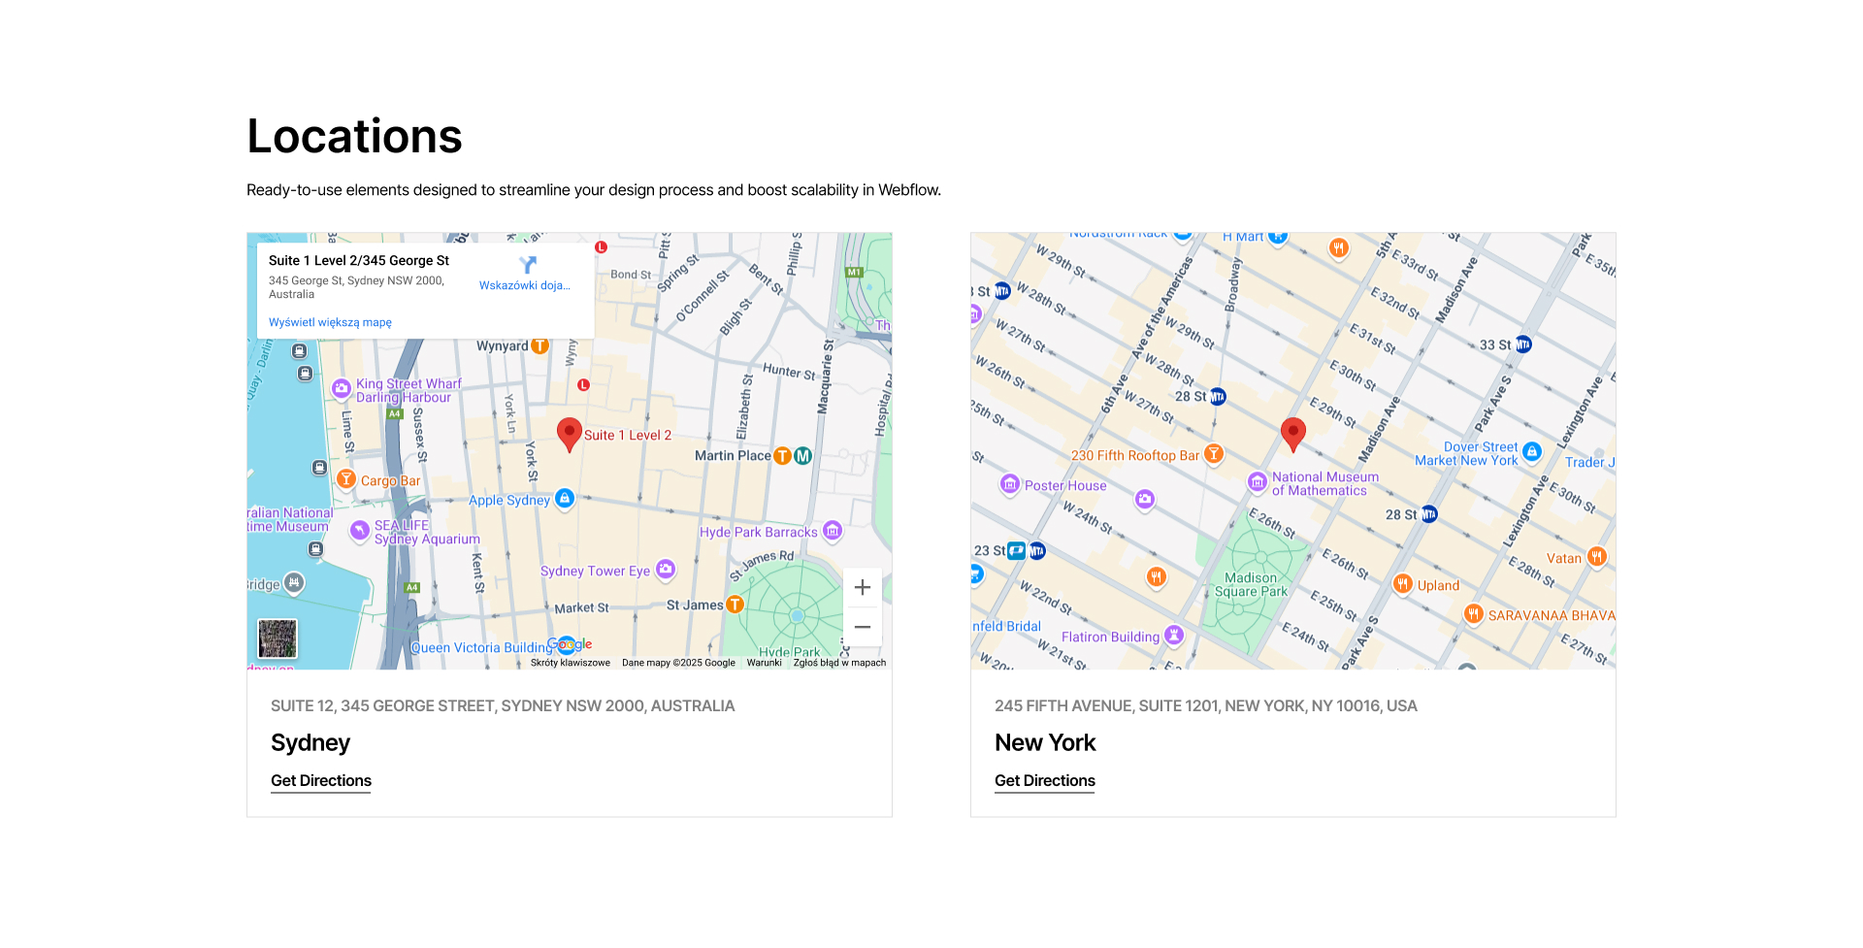Click 28 St subway icon on Park Ave
This screenshot has width=1863, height=948.
point(1429,514)
